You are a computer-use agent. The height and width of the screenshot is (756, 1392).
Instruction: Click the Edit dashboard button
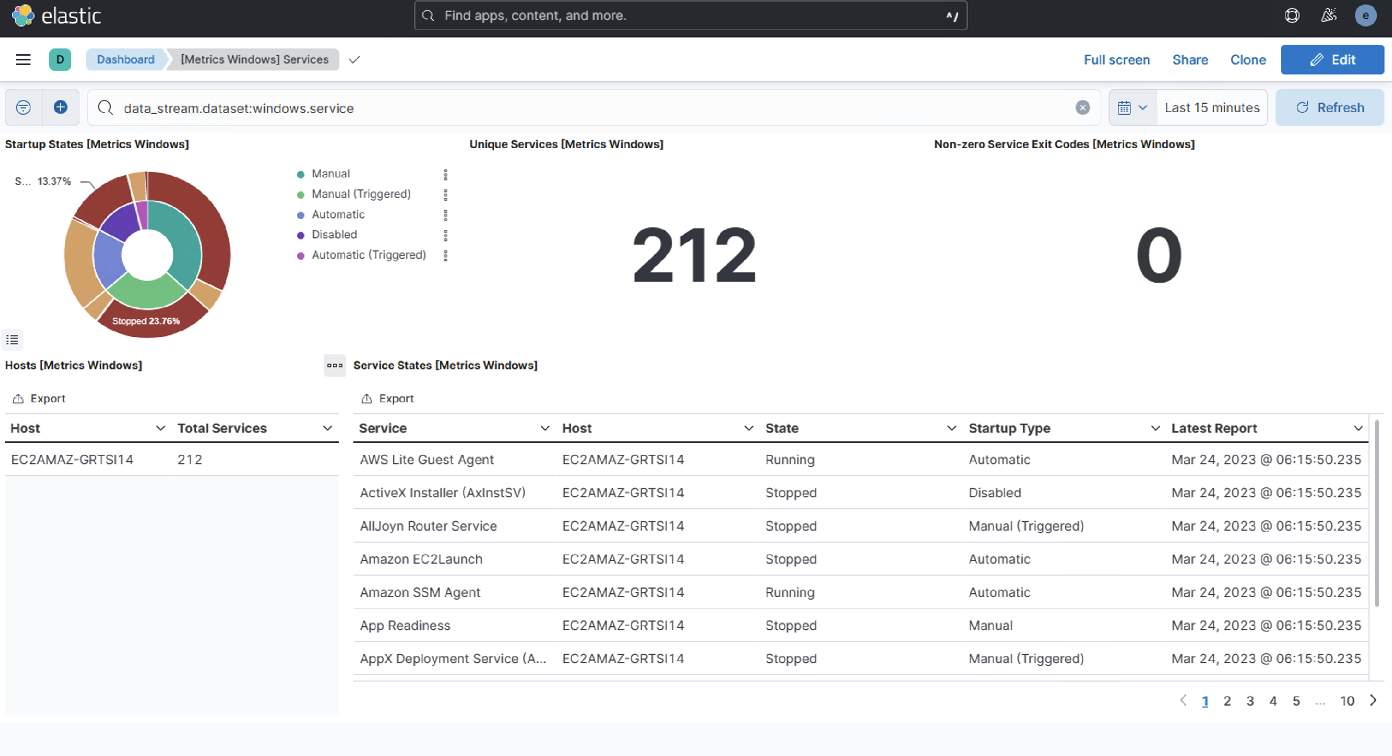coord(1332,59)
